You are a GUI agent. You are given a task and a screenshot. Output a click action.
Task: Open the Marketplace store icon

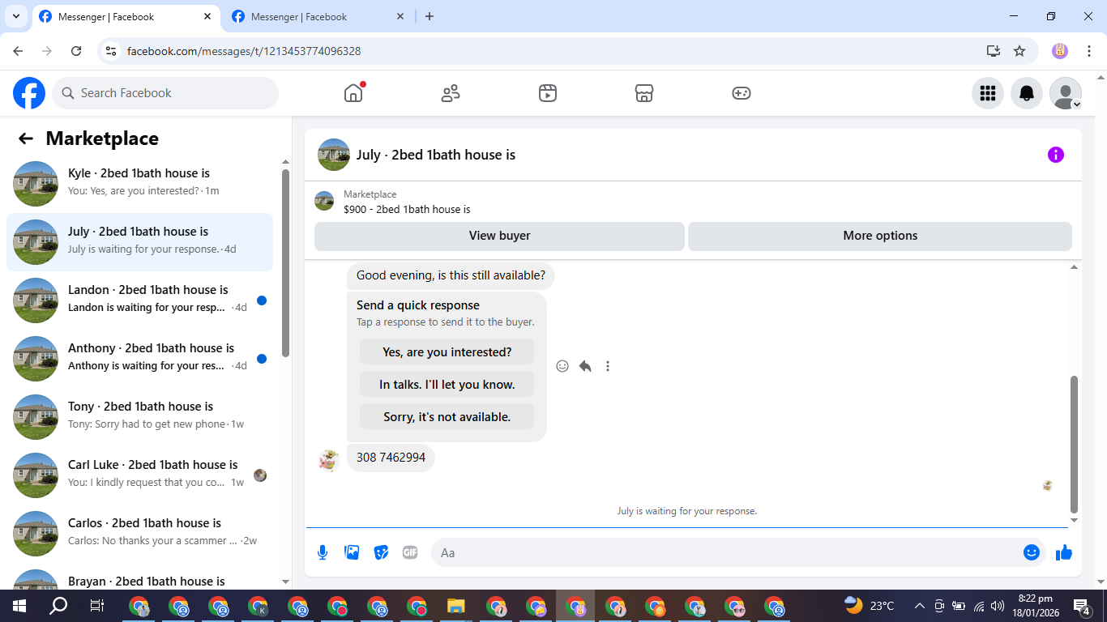[644, 93]
